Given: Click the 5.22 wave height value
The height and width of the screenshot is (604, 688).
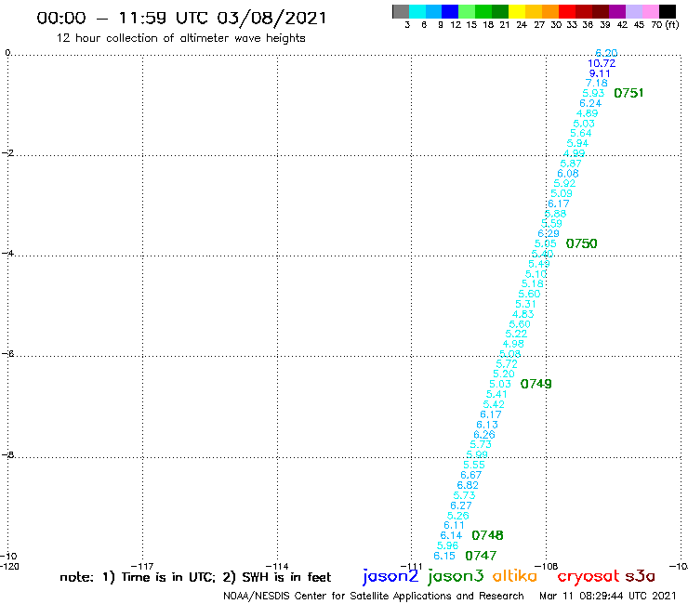Looking at the screenshot, I should (x=516, y=334).
